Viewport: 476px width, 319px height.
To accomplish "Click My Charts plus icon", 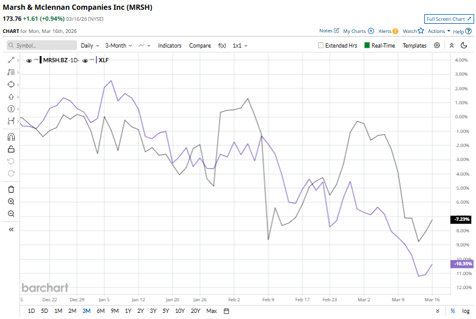I will point(371,31).
